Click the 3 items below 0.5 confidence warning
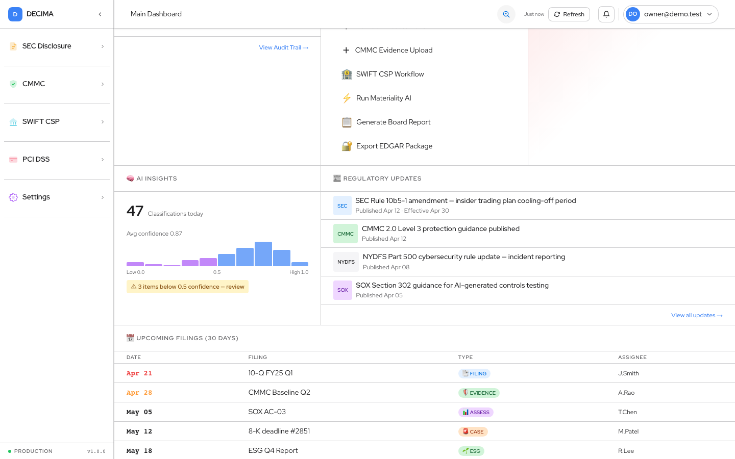Viewport: 735px width, 459px height. pos(187,287)
